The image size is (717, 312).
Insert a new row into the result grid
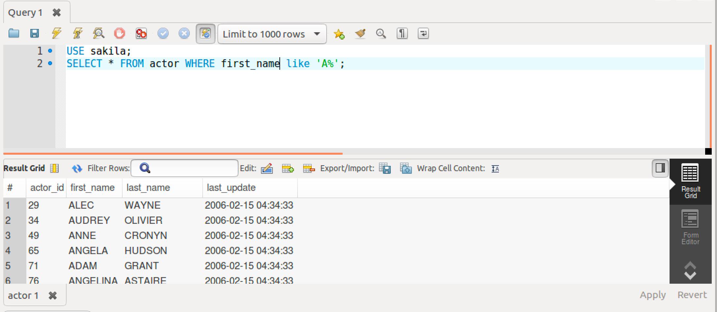(x=288, y=168)
